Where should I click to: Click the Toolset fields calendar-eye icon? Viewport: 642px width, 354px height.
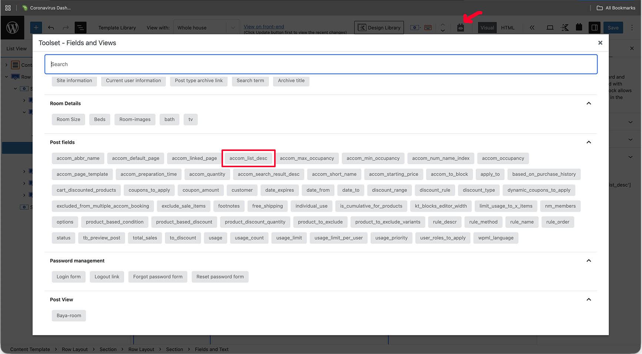tap(460, 28)
